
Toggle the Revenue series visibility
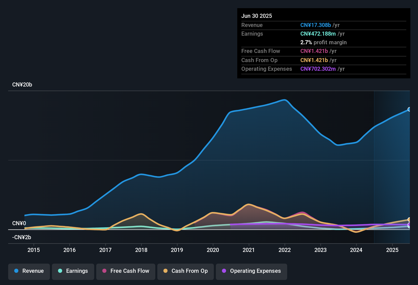tap(29, 271)
